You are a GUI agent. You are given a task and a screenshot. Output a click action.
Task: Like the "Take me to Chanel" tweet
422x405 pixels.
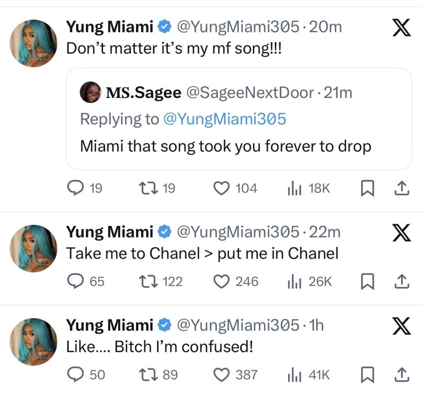click(x=222, y=282)
